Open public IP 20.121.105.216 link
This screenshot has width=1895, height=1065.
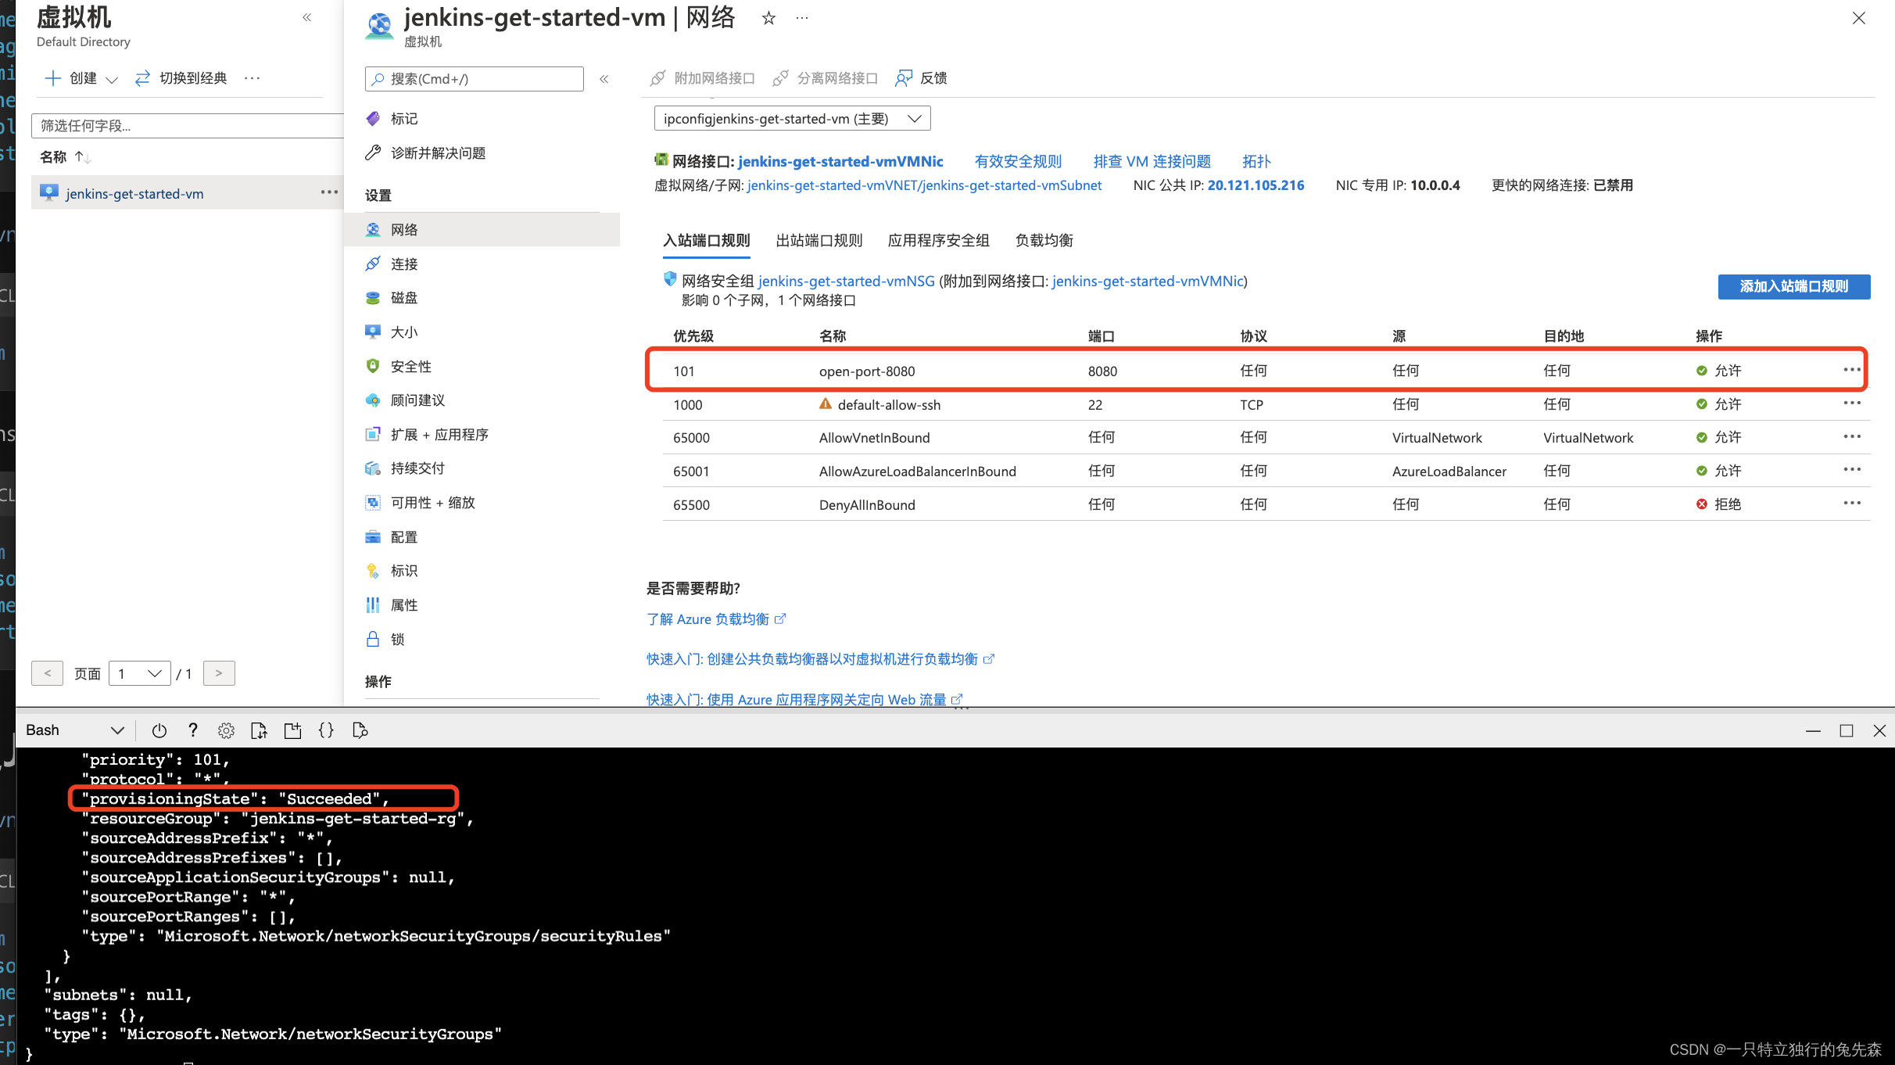1256,185
